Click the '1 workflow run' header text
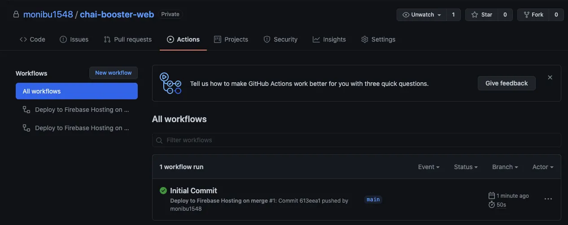The height and width of the screenshot is (225, 568). click(181, 167)
